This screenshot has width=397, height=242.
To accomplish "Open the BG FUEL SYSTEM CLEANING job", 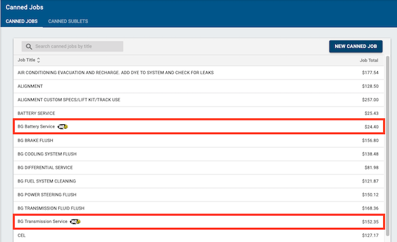I will 198,181.
